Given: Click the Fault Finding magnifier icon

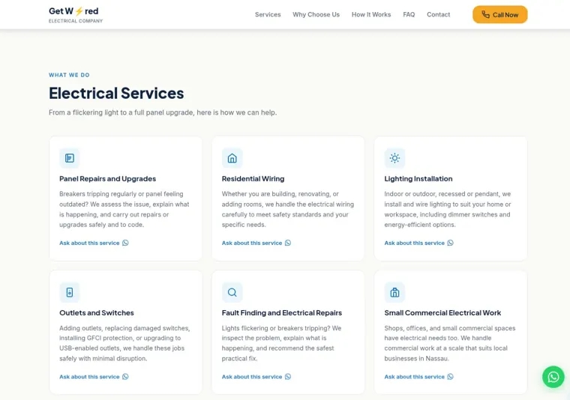Looking at the screenshot, I should tap(232, 292).
